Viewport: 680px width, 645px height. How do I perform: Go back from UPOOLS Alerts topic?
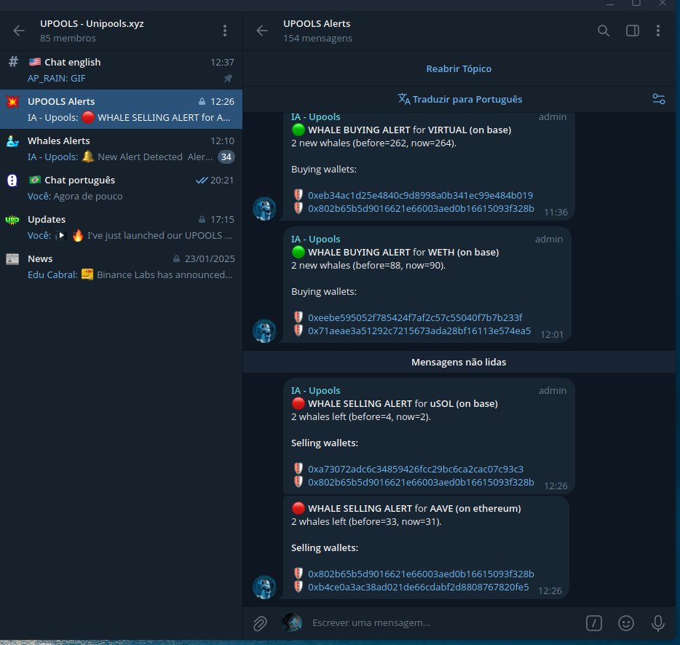[262, 31]
